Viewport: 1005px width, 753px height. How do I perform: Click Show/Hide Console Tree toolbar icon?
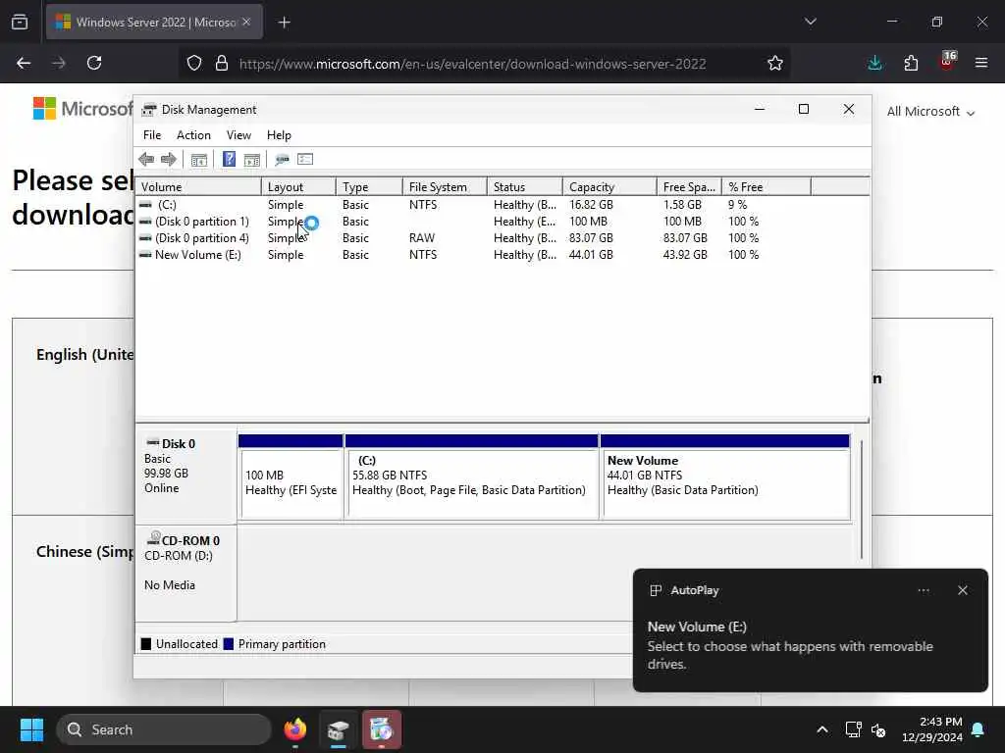click(x=198, y=160)
